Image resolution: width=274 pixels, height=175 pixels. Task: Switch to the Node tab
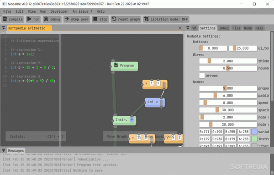[x=248, y=28]
